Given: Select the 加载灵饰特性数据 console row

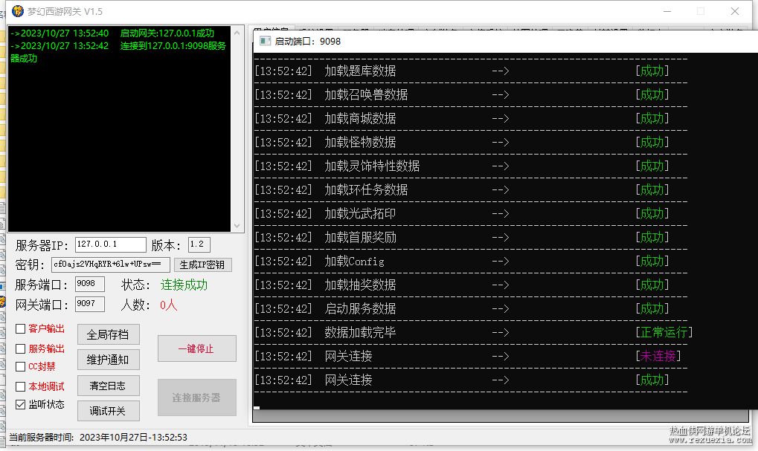Looking at the screenshot, I should click(462, 166).
